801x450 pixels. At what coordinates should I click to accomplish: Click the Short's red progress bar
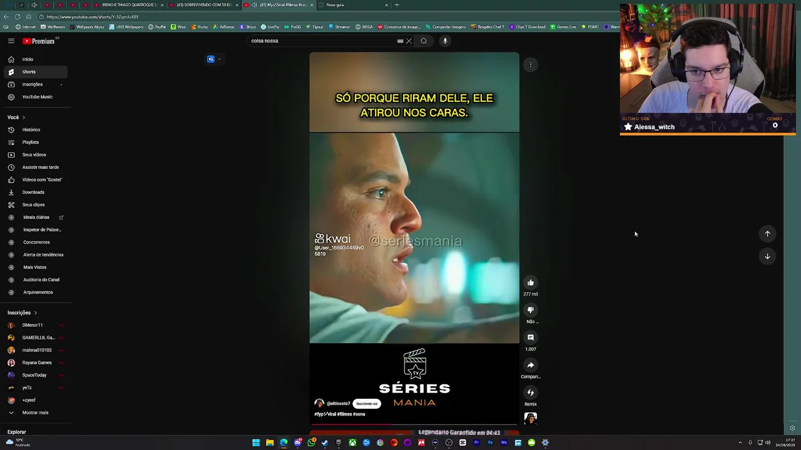[414, 424]
